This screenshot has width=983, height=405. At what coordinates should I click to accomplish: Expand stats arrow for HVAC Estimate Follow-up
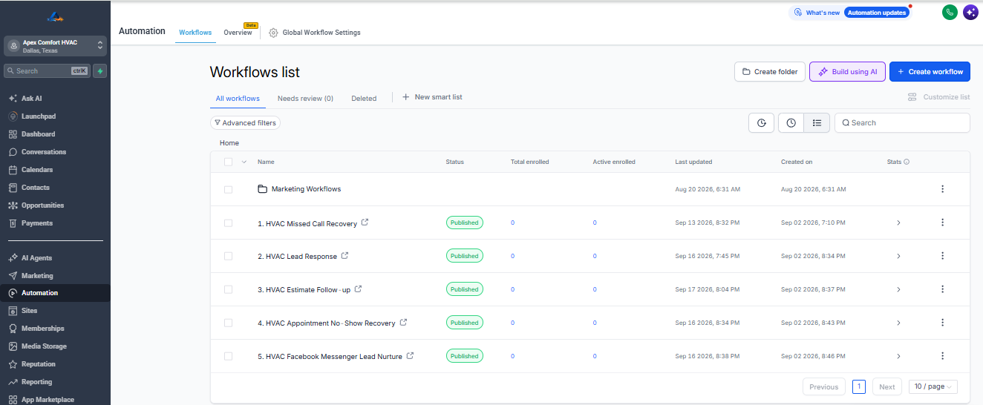898,289
